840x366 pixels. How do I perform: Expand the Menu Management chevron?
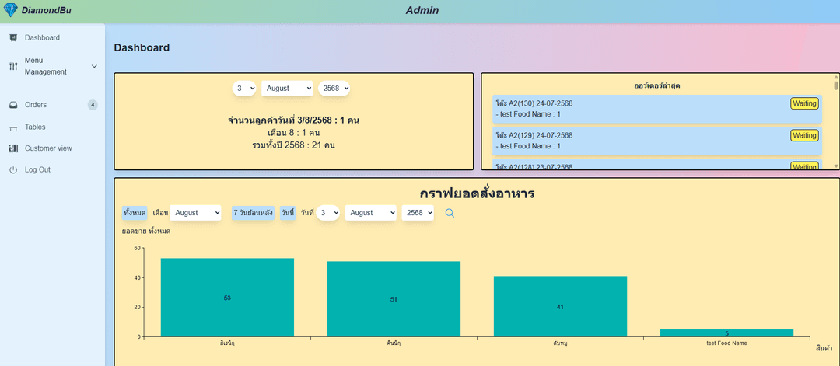tap(94, 66)
